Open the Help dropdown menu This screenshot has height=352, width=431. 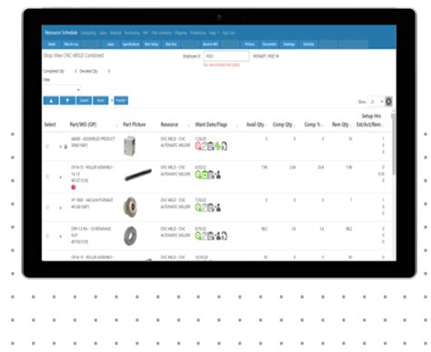point(214,33)
